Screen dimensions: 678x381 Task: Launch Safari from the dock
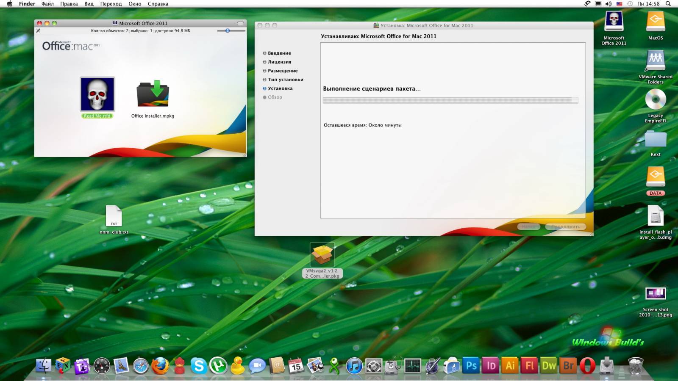(x=141, y=366)
